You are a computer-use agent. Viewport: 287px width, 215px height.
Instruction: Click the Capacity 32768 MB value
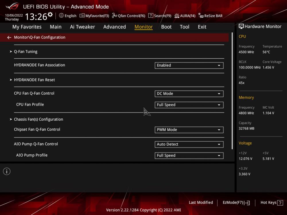[247, 128]
